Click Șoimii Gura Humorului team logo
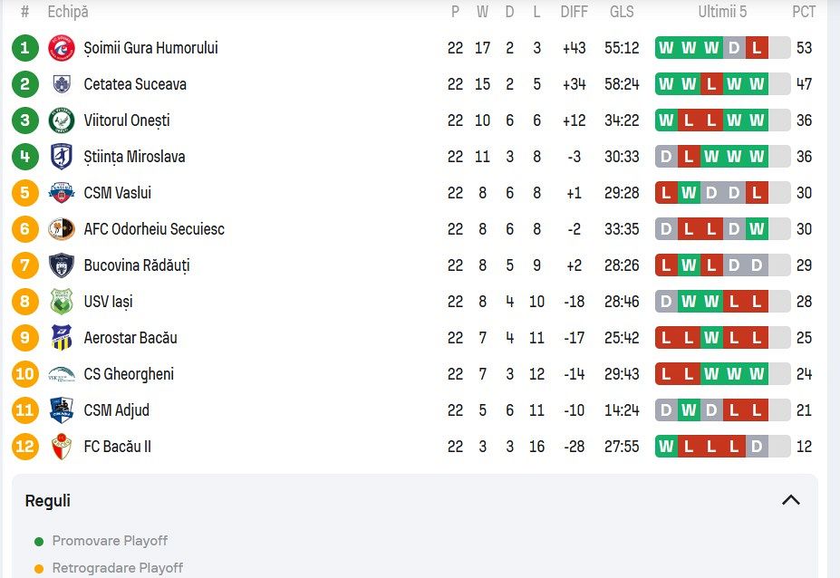The image size is (840, 578). coord(62,48)
